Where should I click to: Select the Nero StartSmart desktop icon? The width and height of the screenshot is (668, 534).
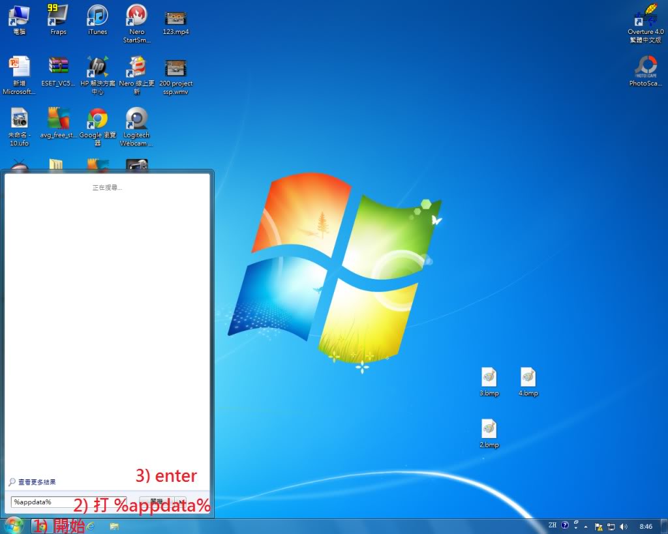tap(137, 23)
